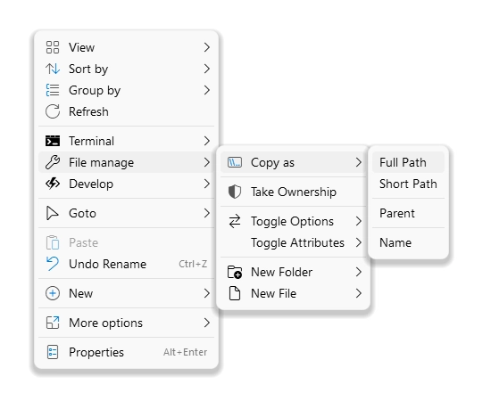
Task: Click the Terminal console icon
Action: click(x=53, y=141)
